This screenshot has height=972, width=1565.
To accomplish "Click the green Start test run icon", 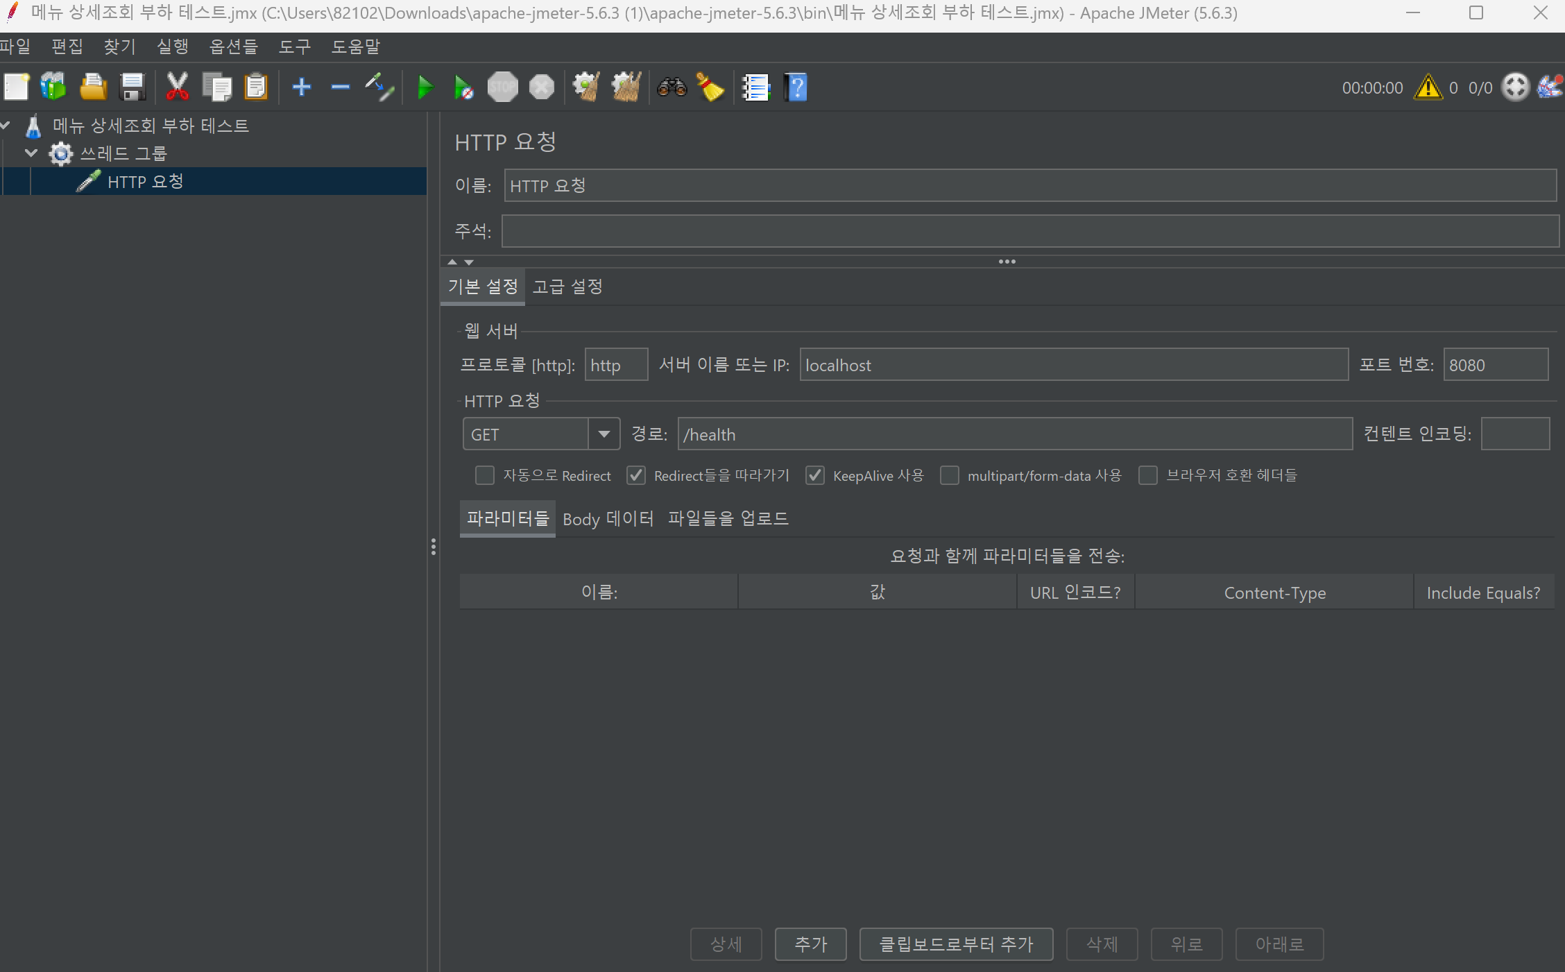I will coord(425,87).
